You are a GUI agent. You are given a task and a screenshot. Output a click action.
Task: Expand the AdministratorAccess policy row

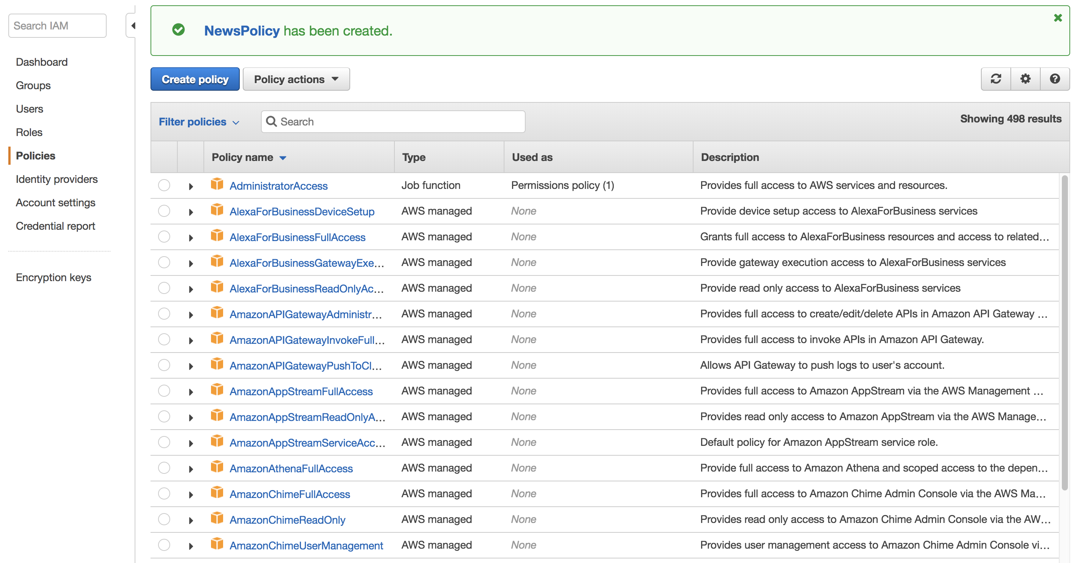tap(191, 186)
